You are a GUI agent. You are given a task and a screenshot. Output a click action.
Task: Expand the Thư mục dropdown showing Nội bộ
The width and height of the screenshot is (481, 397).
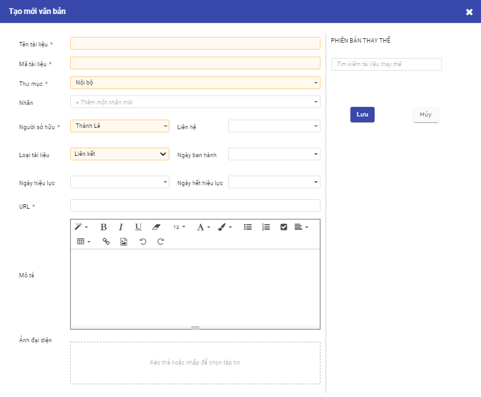point(195,83)
